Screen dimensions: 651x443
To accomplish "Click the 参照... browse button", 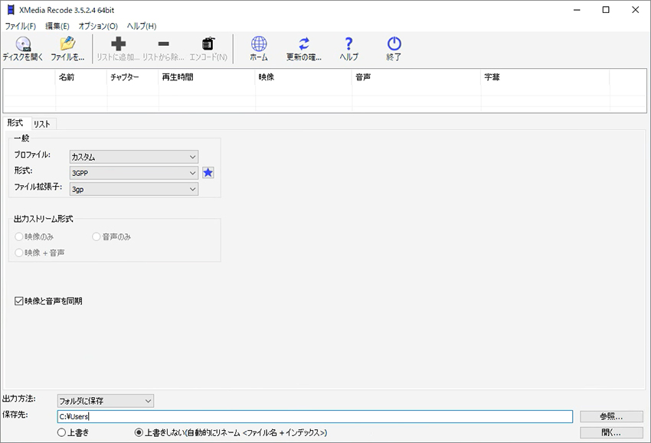I will 611,416.
